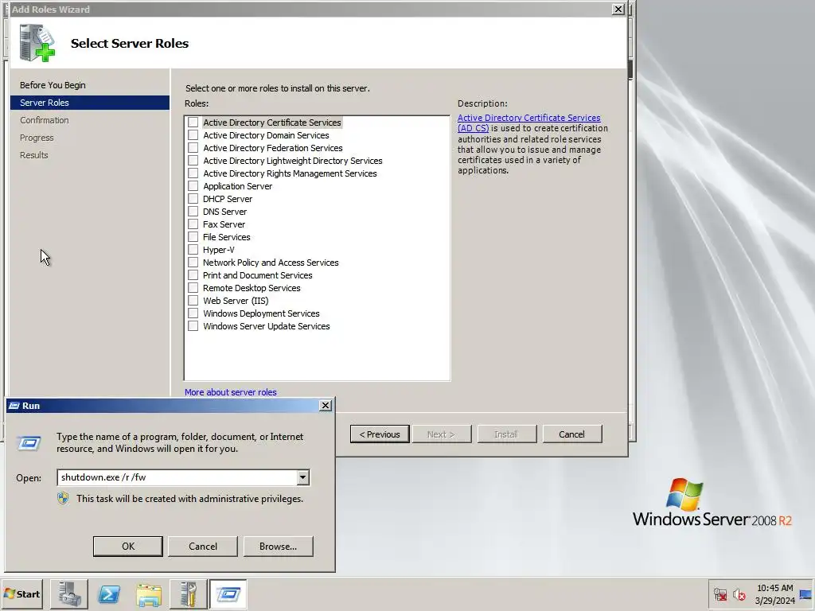This screenshot has height=611, width=815.
Task: Close the Add Roles Wizard window
Action: [x=618, y=10]
